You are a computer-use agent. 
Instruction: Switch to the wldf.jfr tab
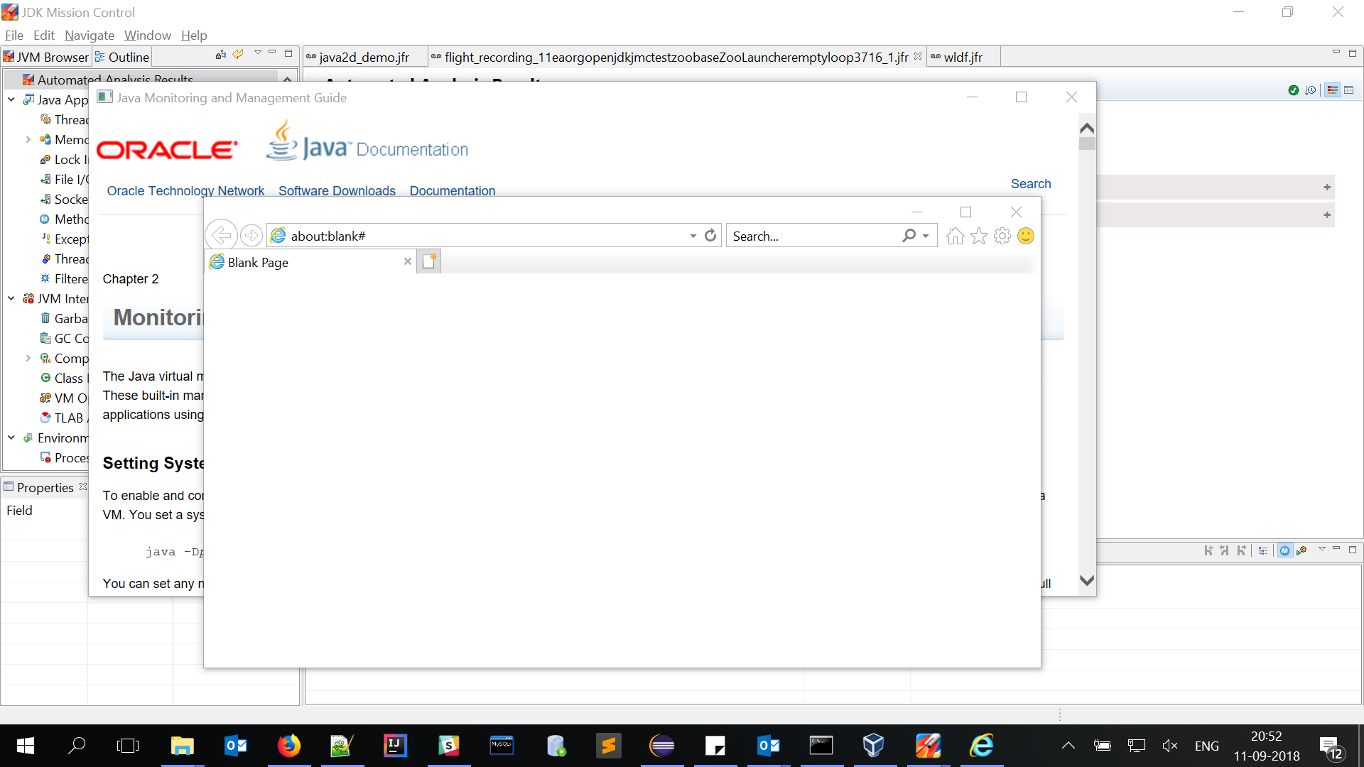[962, 57]
